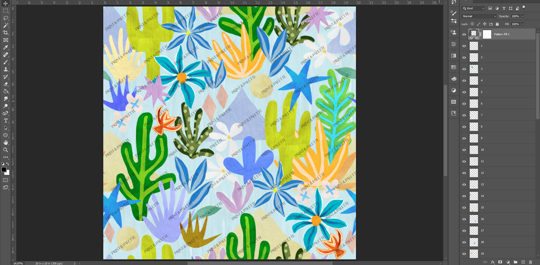Select the Lasso tool
The width and height of the screenshot is (540, 265).
[6, 18]
